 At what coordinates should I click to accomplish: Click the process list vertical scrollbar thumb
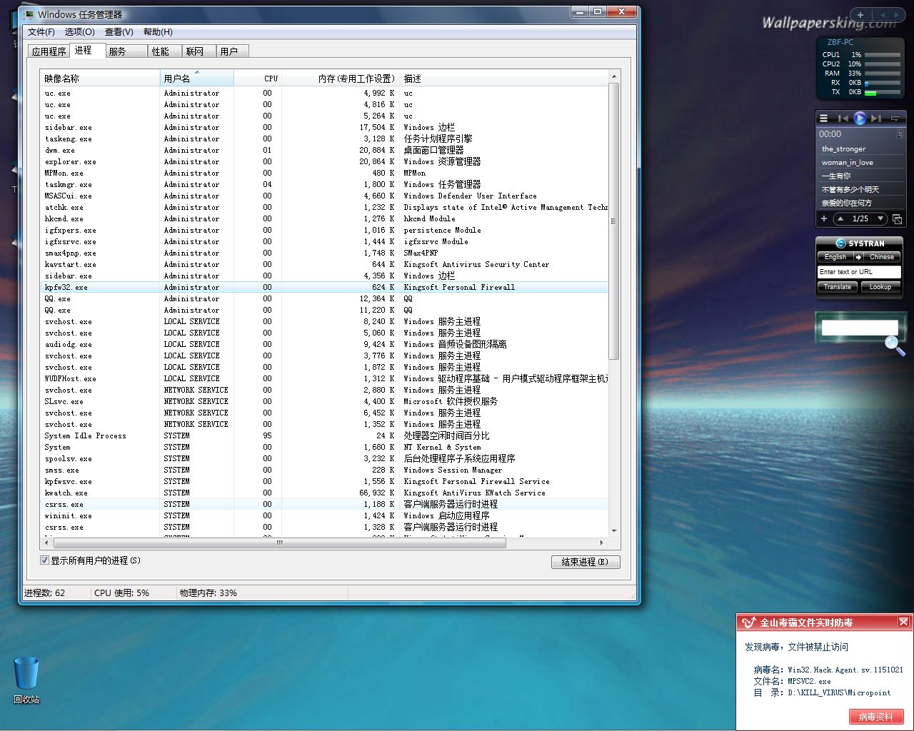pyautogui.click(x=613, y=221)
